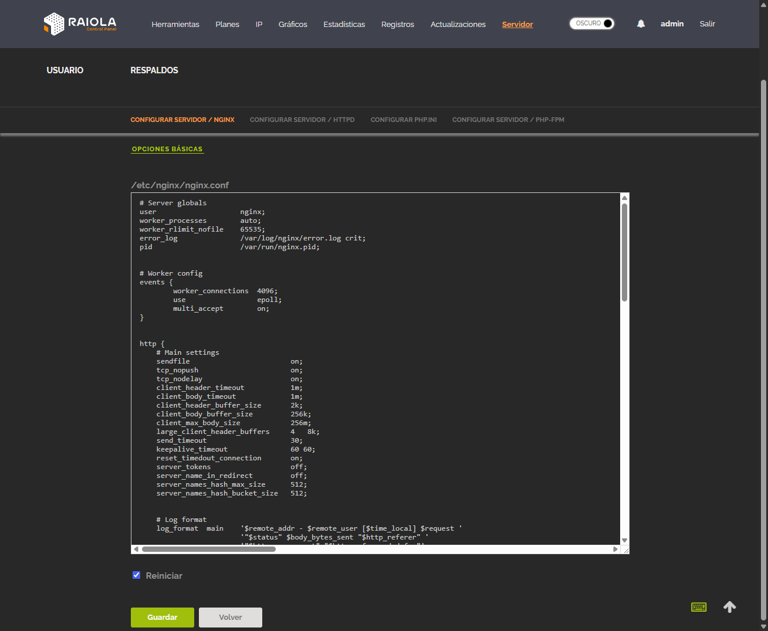Switch to Configurar Servidor / HTTPD tab
This screenshot has width=768, height=631.
(x=302, y=120)
